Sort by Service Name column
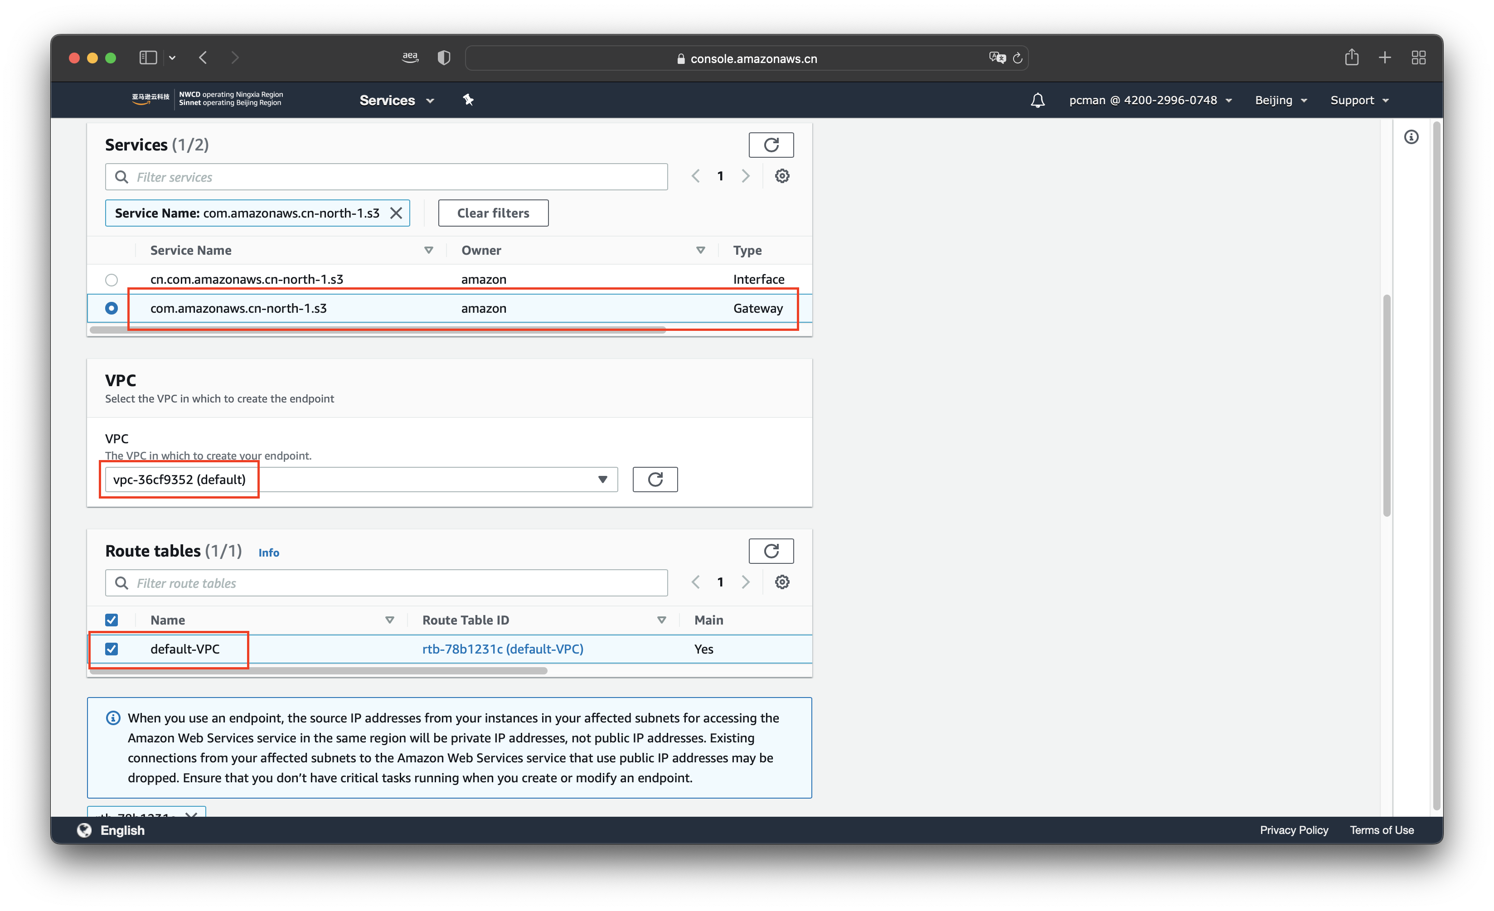This screenshot has height=911, width=1494. point(428,250)
